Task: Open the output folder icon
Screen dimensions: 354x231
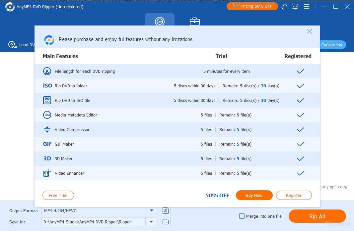Action: 166,222
